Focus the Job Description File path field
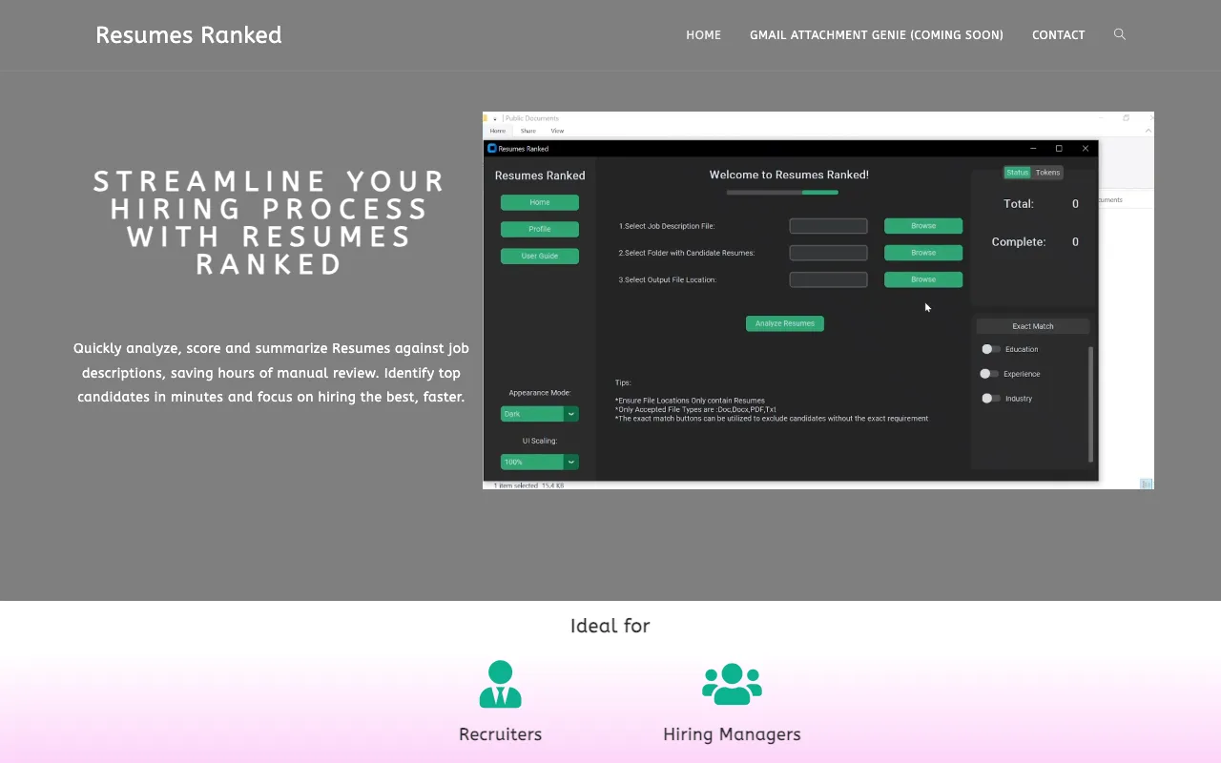1221x763 pixels. [x=828, y=226]
